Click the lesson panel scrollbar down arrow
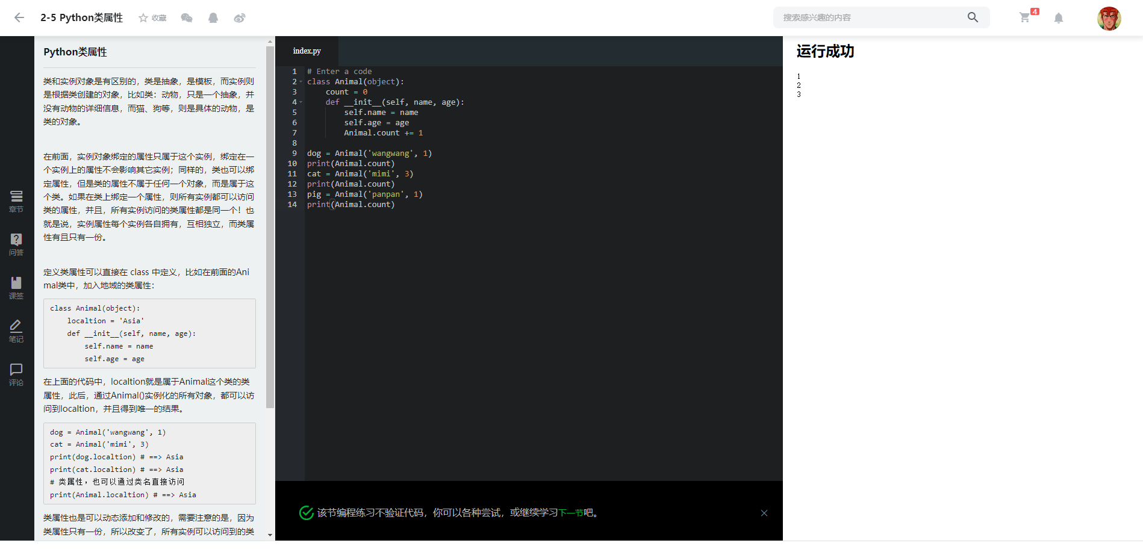The width and height of the screenshot is (1143, 555). [x=270, y=535]
